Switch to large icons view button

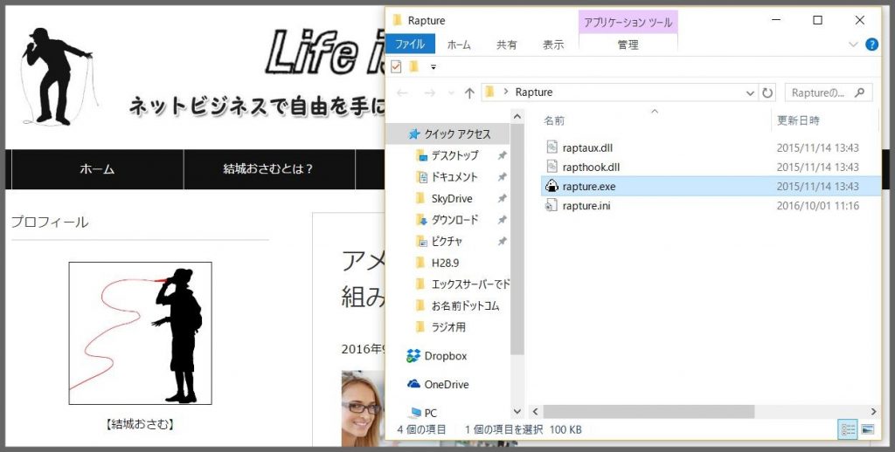click(x=868, y=429)
